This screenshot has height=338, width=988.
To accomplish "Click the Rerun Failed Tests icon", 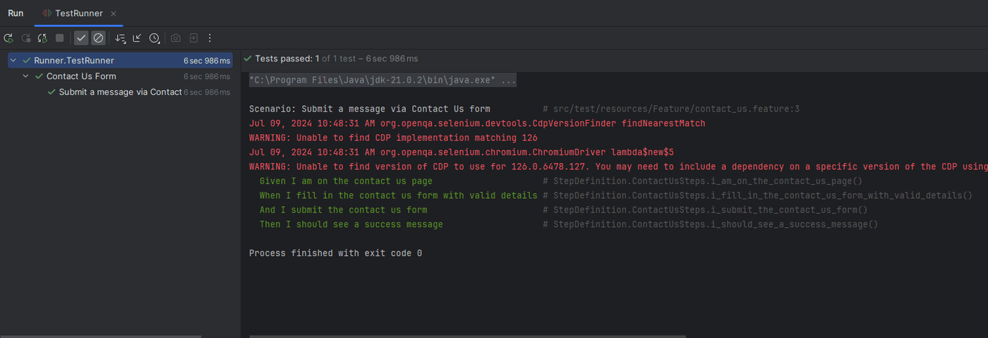I will (26, 38).
